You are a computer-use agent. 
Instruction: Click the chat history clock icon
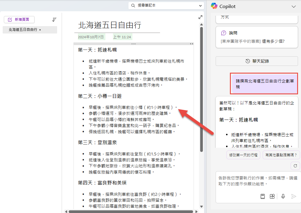coord(248,61)
